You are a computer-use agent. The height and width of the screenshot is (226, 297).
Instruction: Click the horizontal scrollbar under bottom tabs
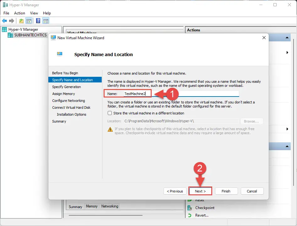pos(105,215)
